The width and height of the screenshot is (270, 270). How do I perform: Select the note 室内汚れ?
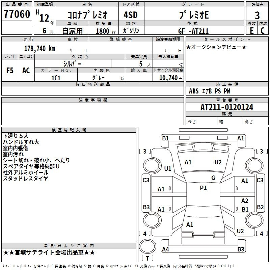coord(13,154)
